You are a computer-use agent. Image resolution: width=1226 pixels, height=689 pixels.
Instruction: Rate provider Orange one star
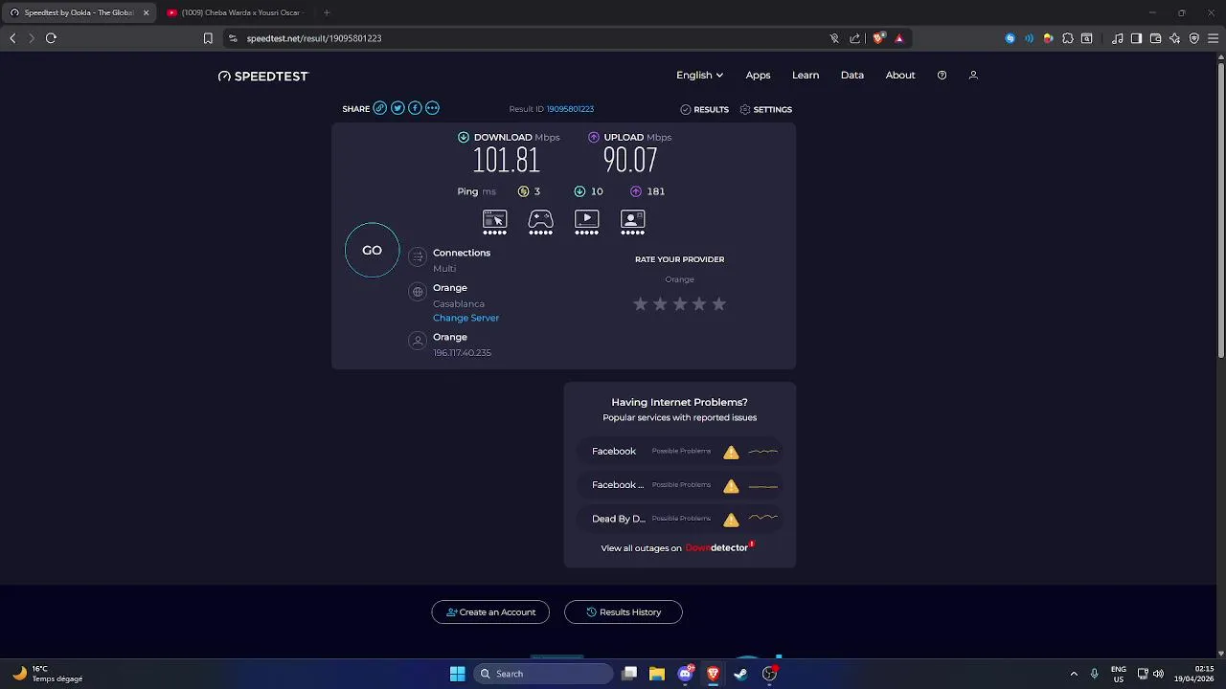pos(640,303)
